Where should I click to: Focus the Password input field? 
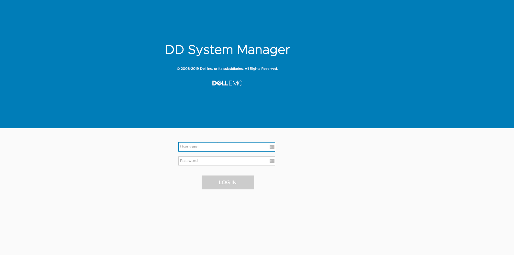click(x=223, y=161)
